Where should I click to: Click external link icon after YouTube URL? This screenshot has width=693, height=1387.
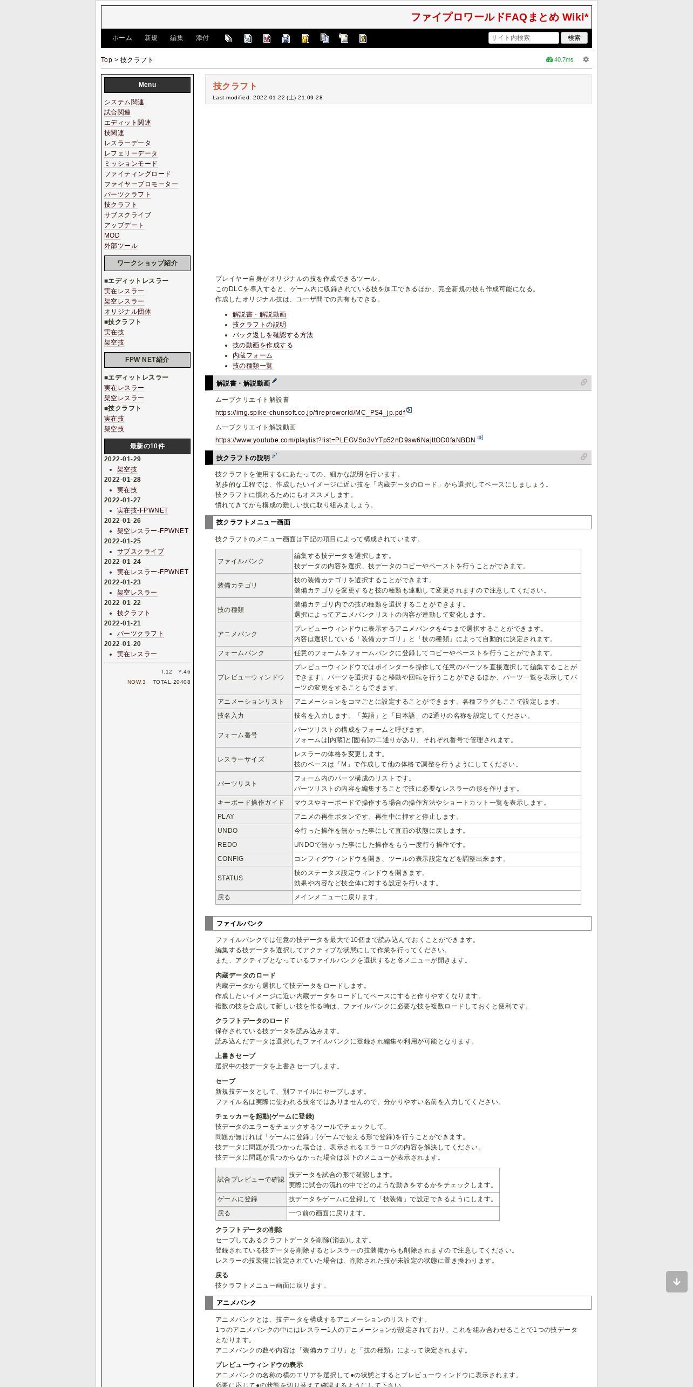480,438
